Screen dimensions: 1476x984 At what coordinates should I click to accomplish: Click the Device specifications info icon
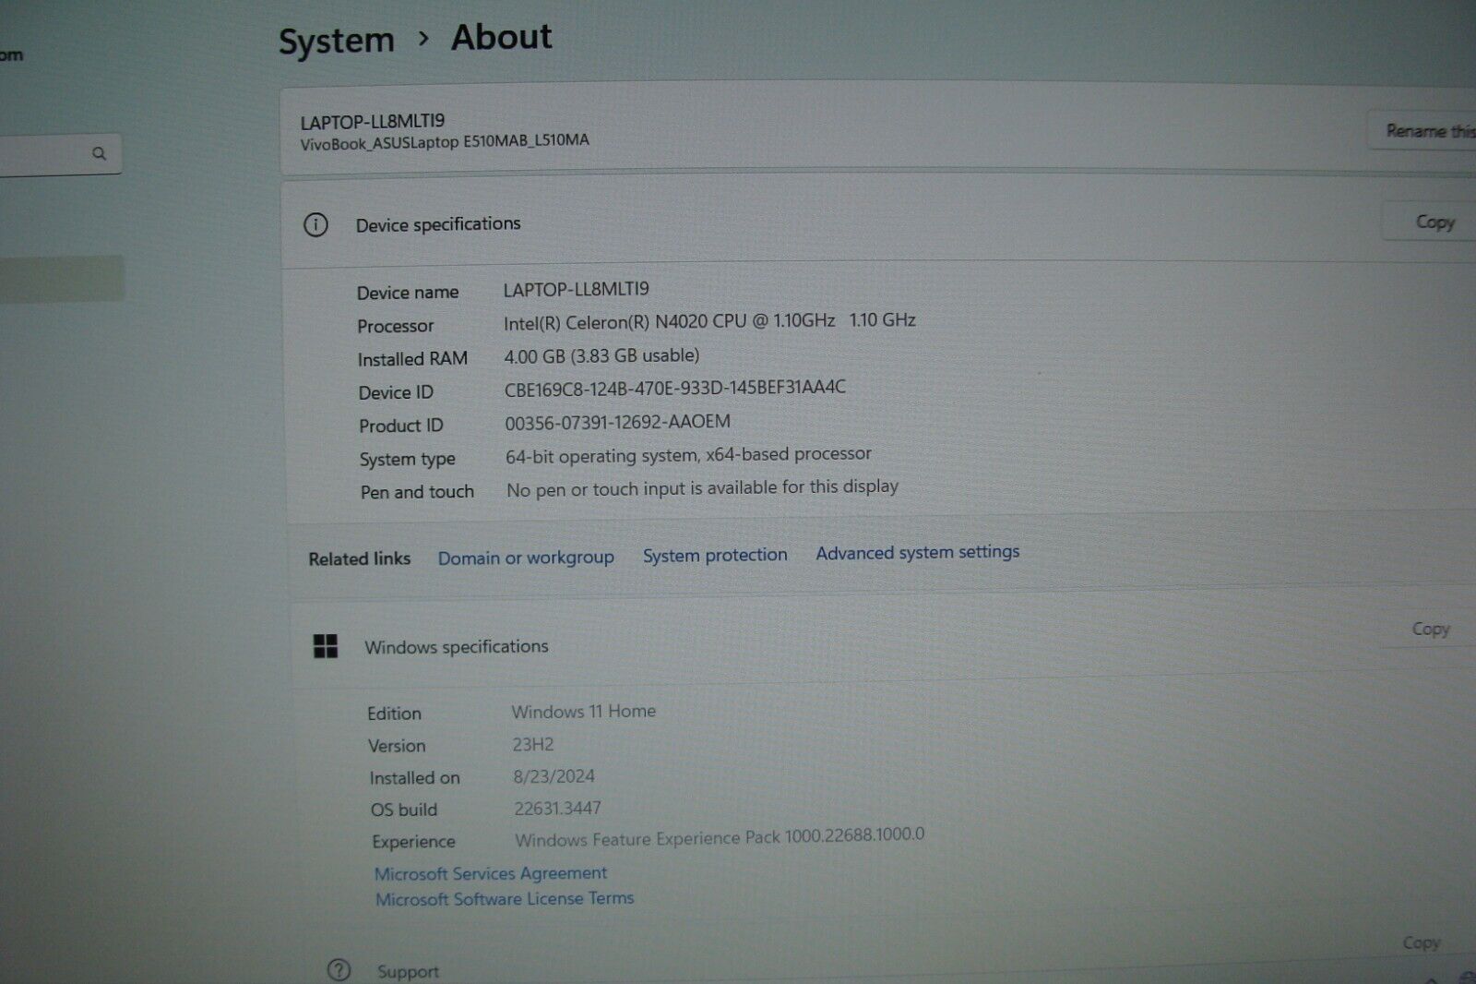tap(316, 222)
